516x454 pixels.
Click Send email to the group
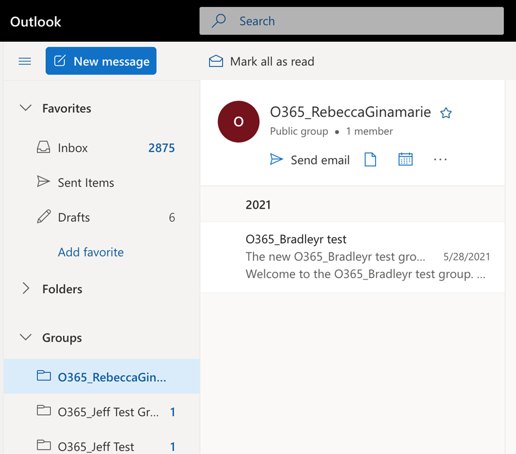[x=310, y=160]
